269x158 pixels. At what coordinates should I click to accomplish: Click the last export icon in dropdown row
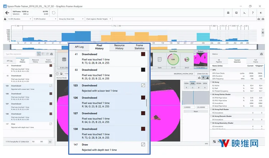(x=263, y=19)
